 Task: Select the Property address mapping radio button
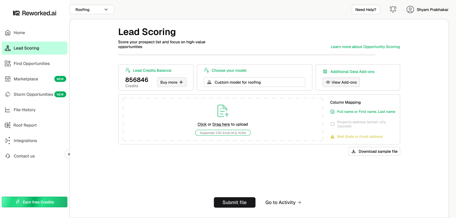coord(332,124)
